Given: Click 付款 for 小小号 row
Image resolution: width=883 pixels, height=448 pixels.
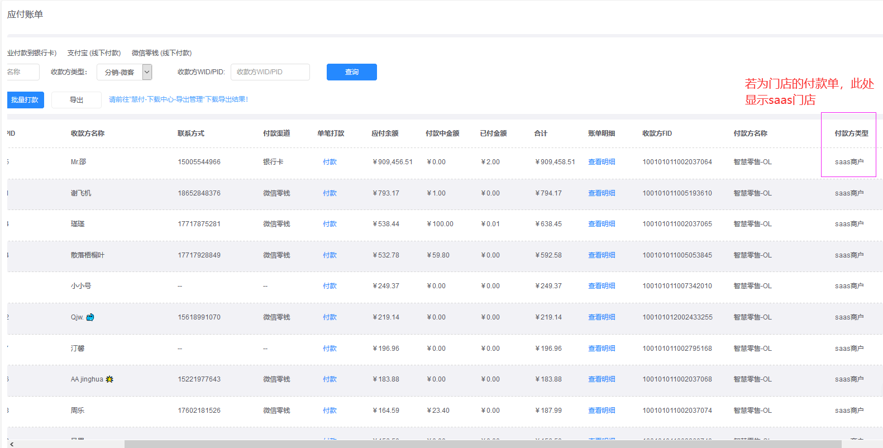Looking at the screenshot, I should tap(330, 286).
